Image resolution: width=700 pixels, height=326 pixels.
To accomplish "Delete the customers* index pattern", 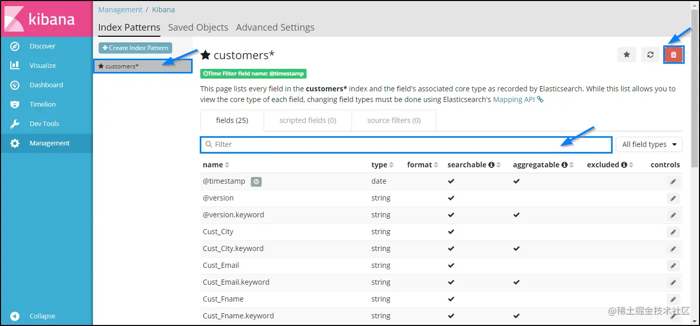I will pos(673,55).
